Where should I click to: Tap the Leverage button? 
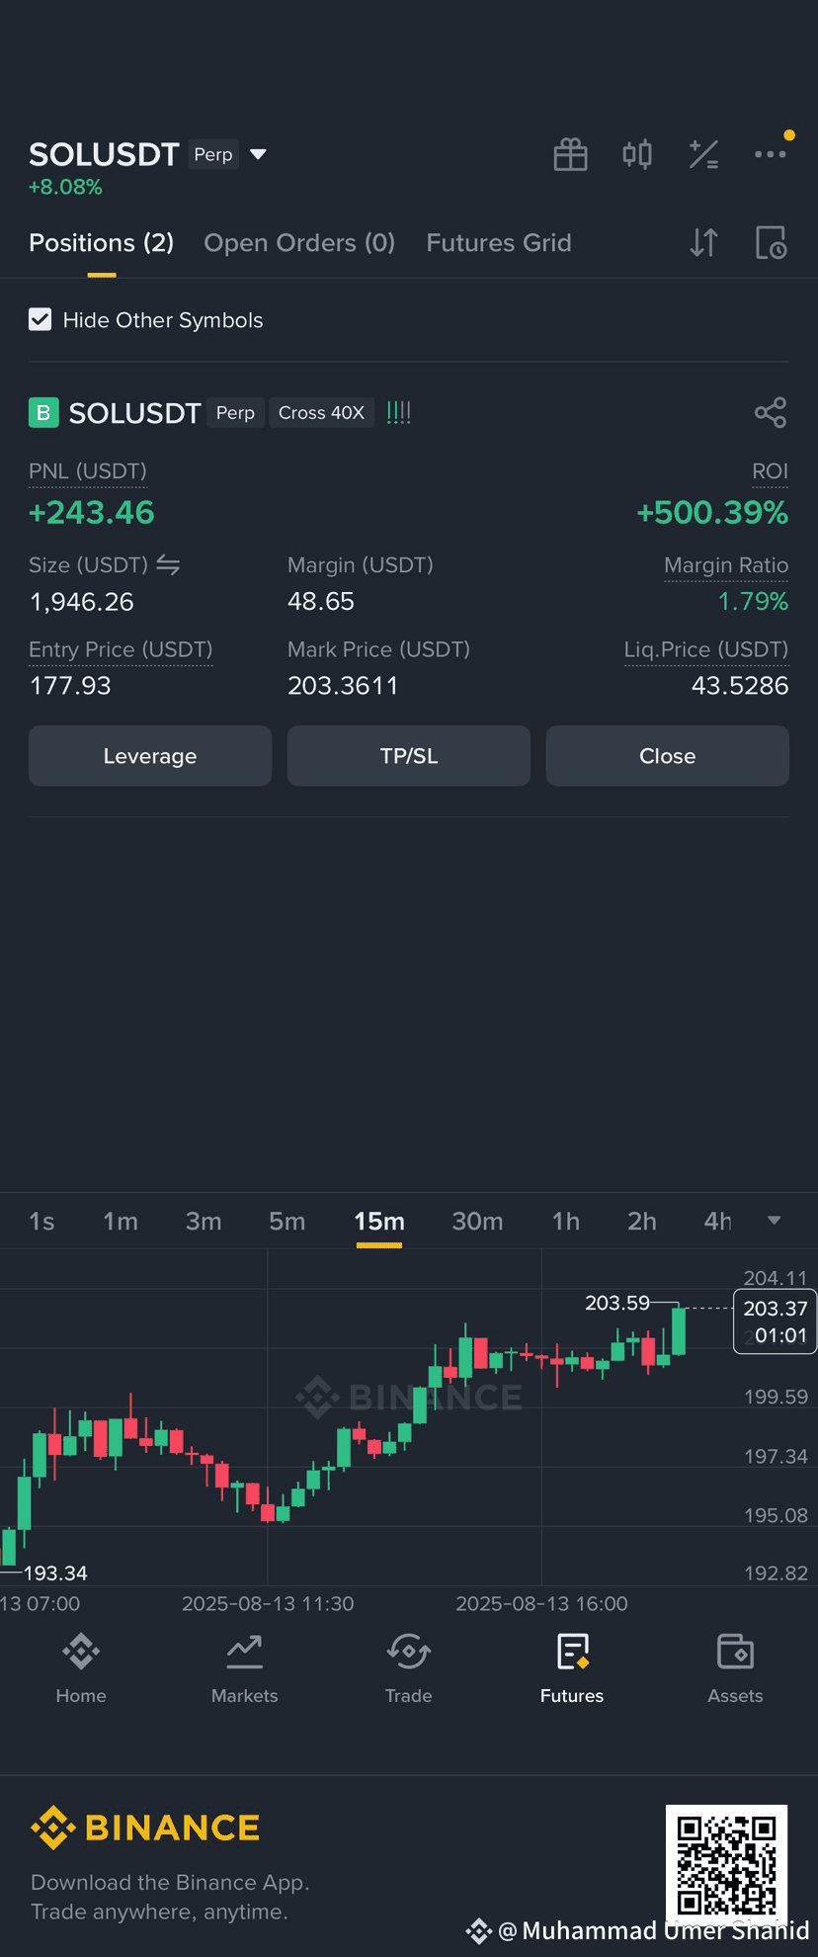pos(150,756)
